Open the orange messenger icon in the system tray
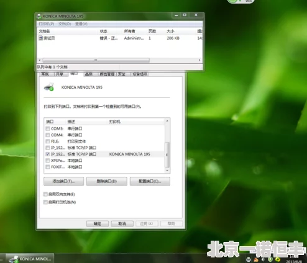This screenshot has width=307, height=263. 256,259
